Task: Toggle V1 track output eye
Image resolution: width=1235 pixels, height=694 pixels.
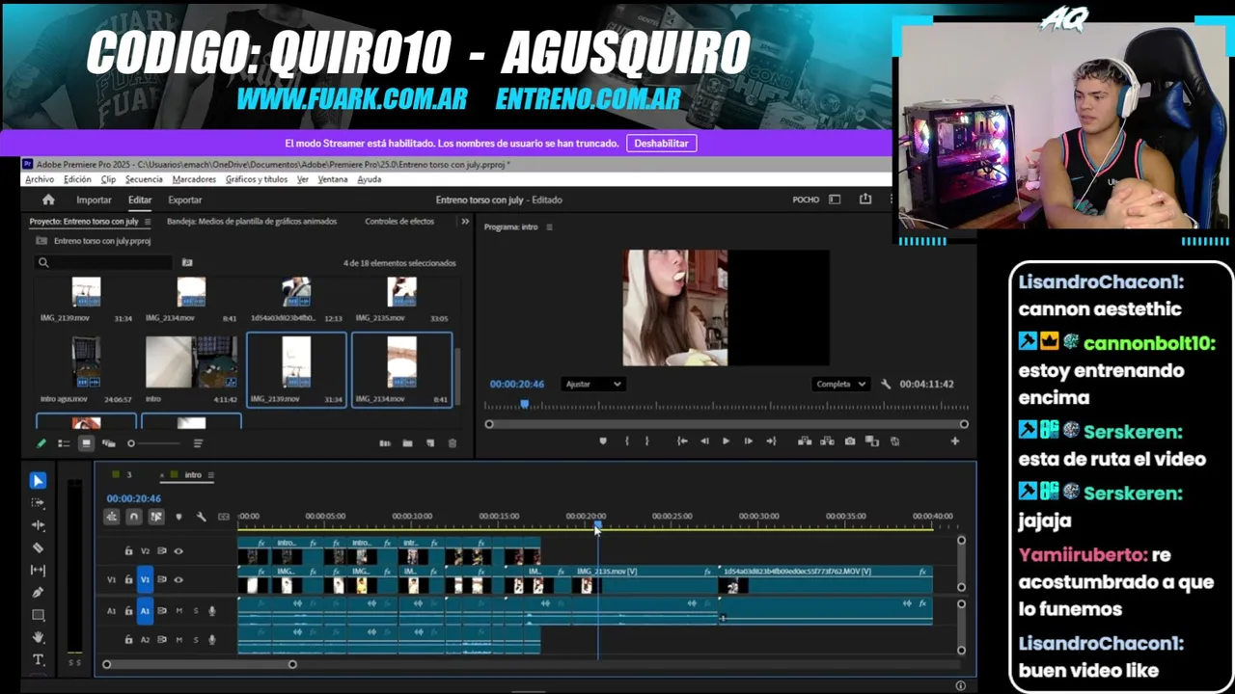Action: coord(178,579)
